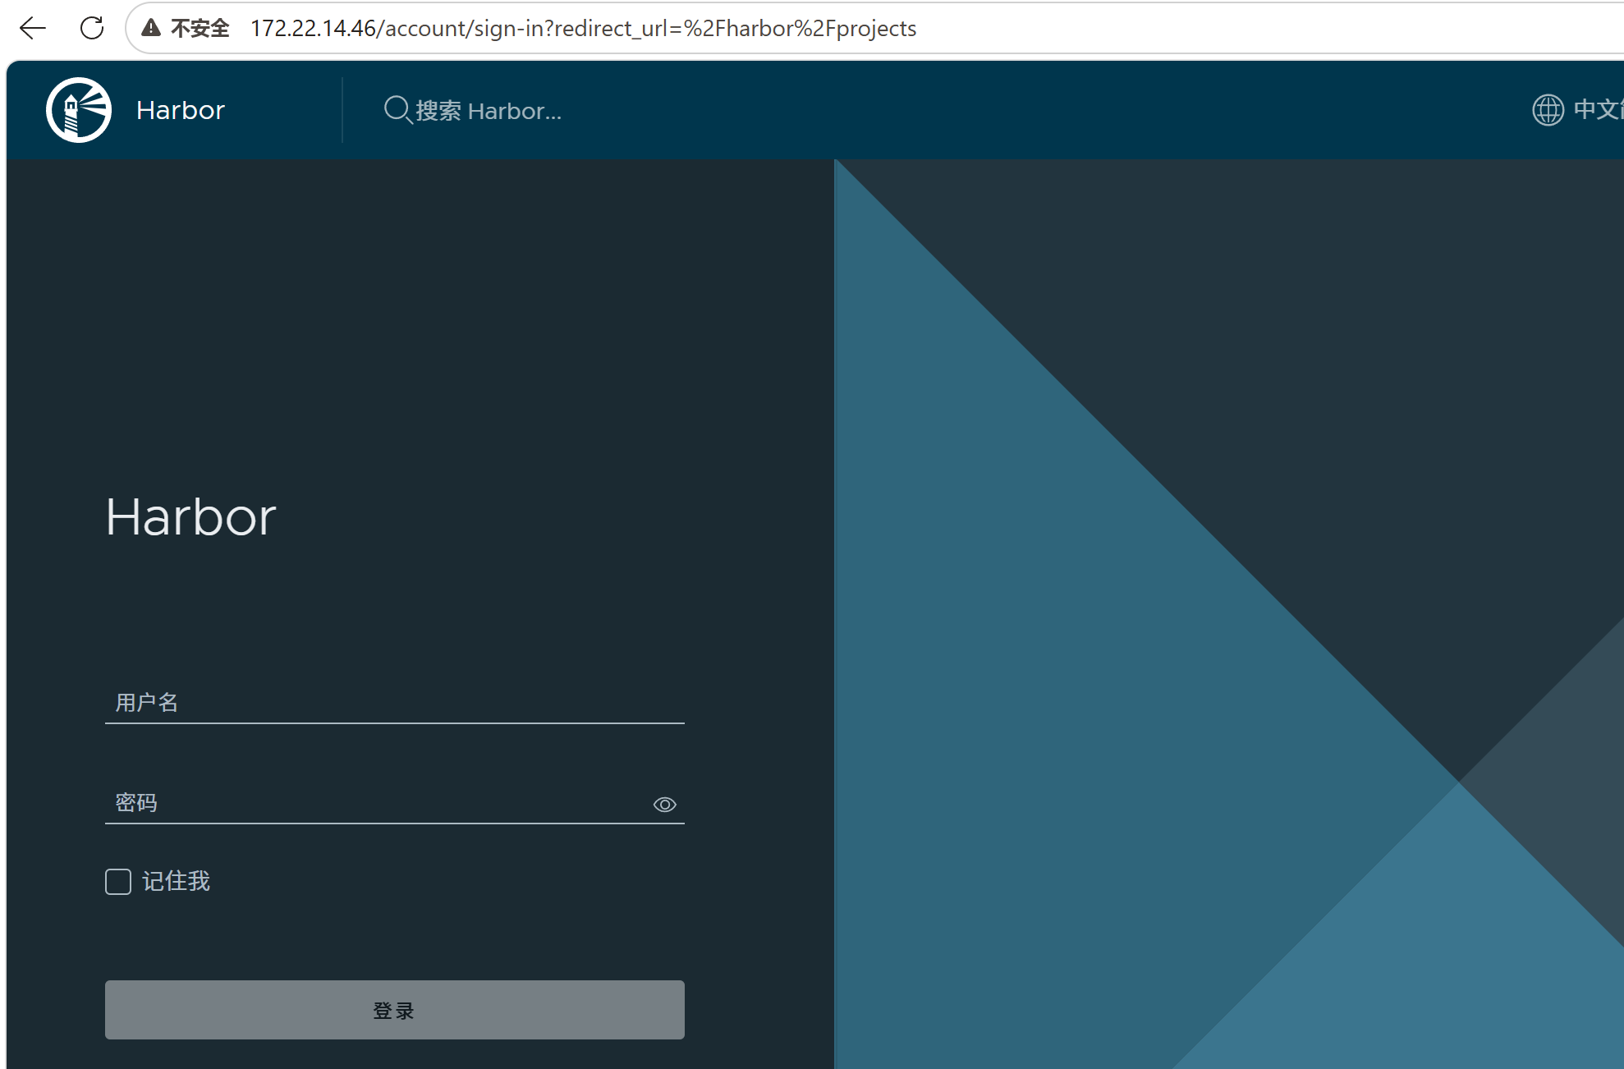This screenshot has width=1624, height=1069.
Task: Click the not-secure warning icon
Action: pyautogui.click(x=151, y=28)
